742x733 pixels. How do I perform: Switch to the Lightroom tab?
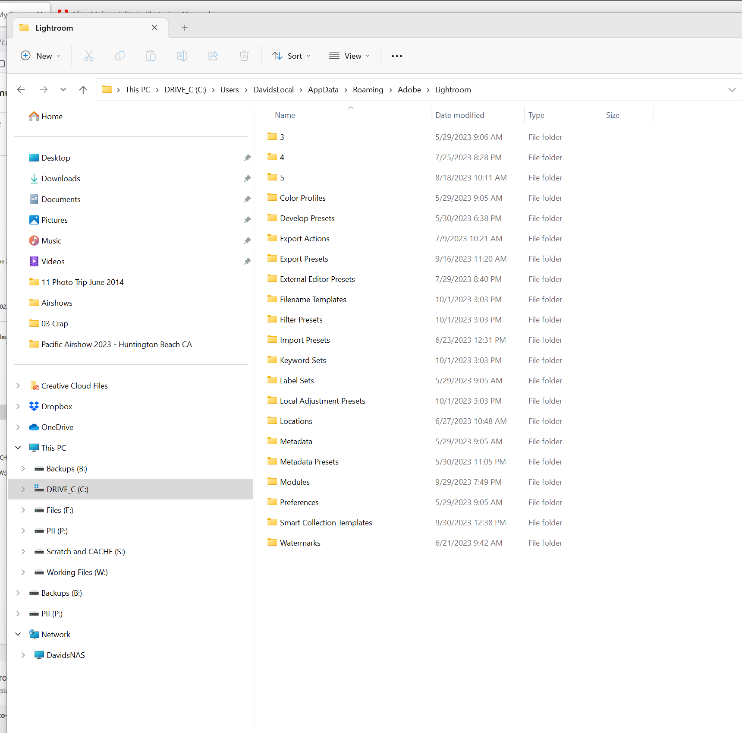(x=54, y=28)
